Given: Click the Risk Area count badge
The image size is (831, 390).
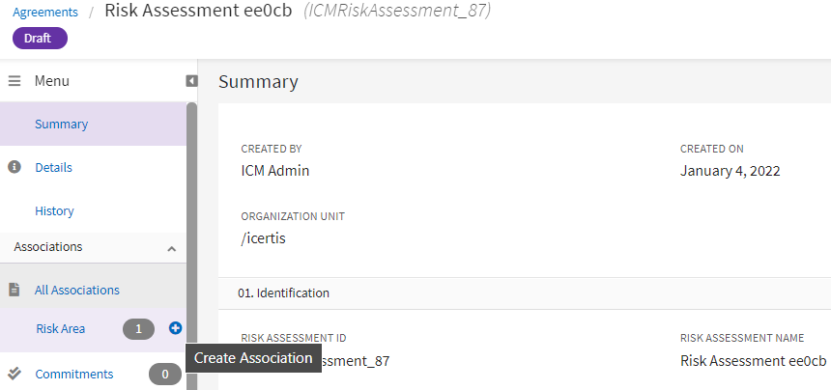Looking at the screenshot, I should [x=138, y=329].
